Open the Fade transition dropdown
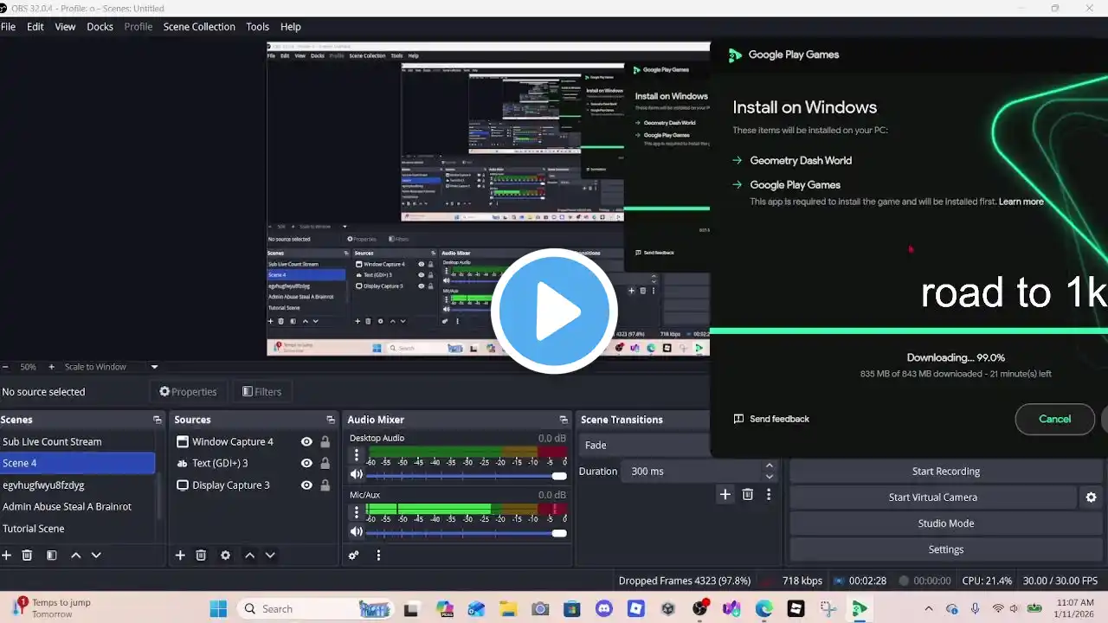This screenshot has height=623, width=1108. pyautogui.click(x=645, y=446)
